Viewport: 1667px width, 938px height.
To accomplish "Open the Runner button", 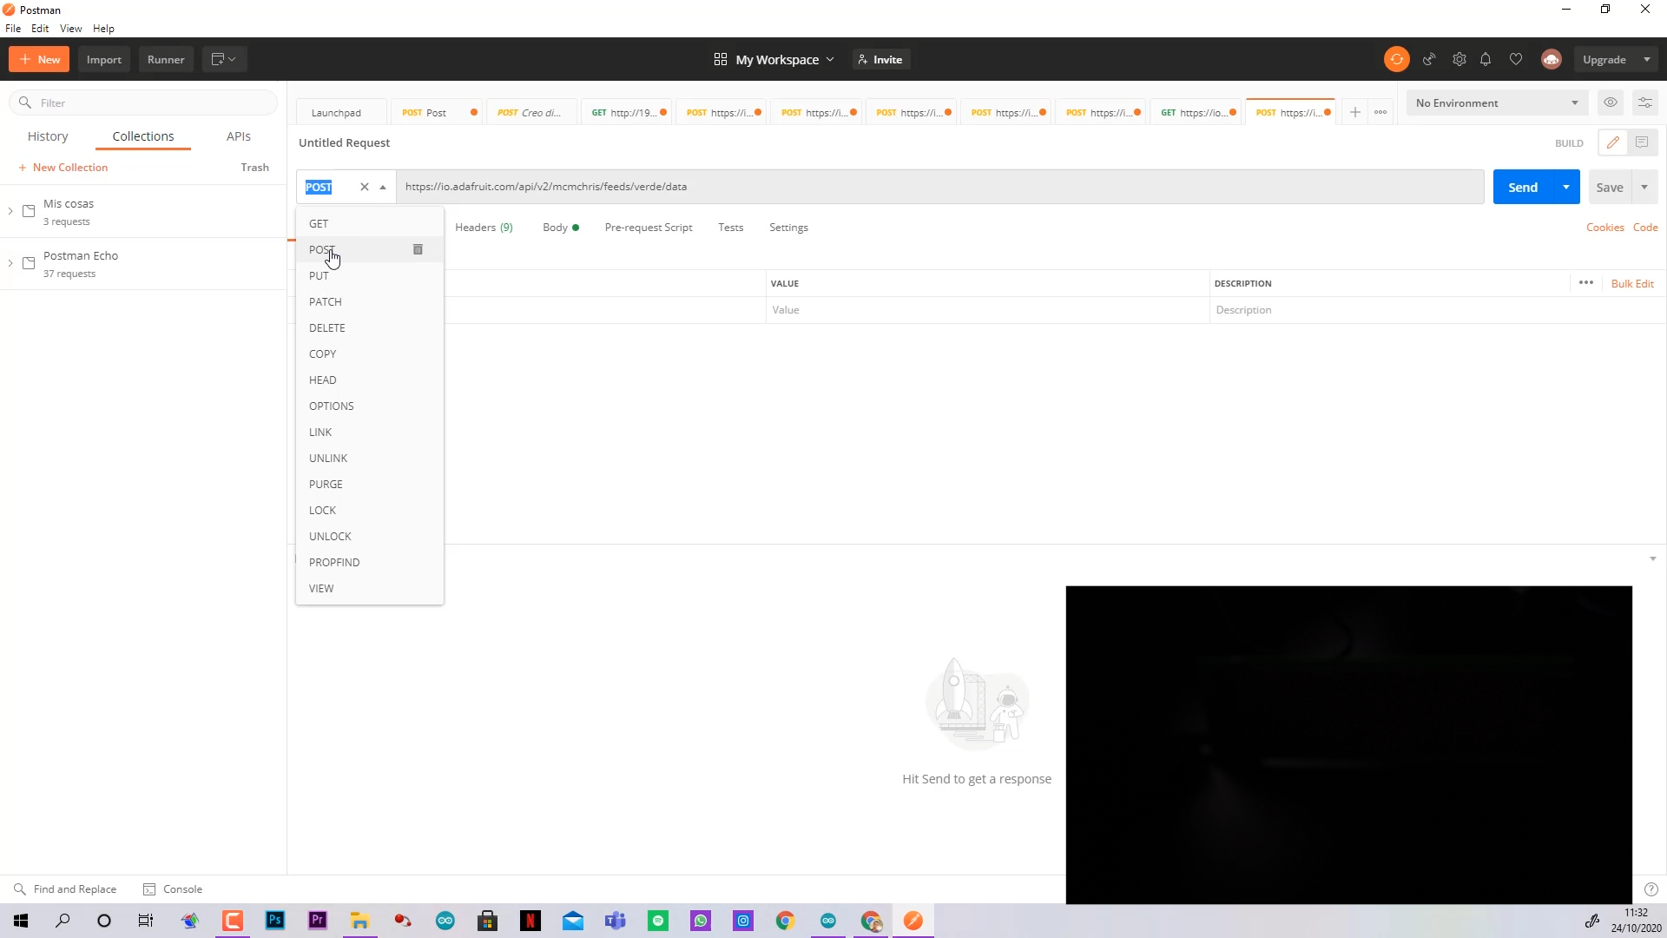I will 166,59.
